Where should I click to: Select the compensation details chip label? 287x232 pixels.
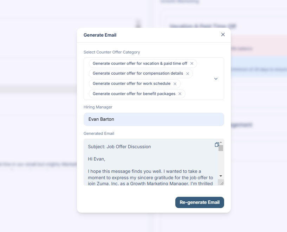138,73
